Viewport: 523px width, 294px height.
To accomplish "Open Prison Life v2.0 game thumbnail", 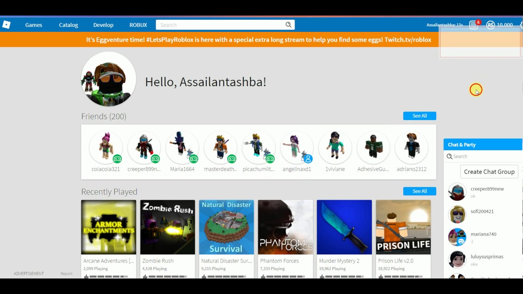I will tap(403, 227).
